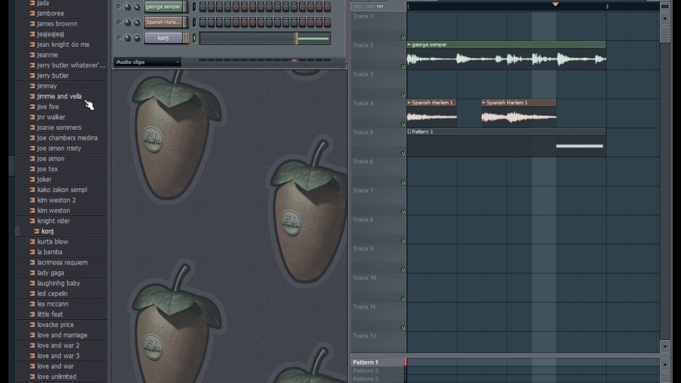Screen dimensions: 681x383
Task: Toggle Spanish Harle channel select light
Action: point(194,22)
